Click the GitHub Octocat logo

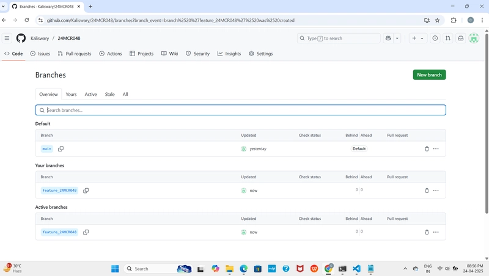(21, 38)
